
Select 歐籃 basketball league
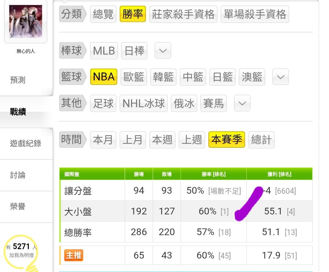pos(134,77)
